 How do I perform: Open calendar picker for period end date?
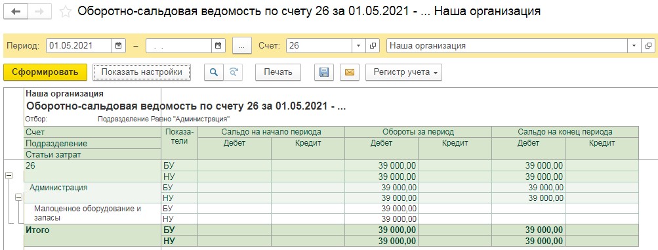point(218,46)
